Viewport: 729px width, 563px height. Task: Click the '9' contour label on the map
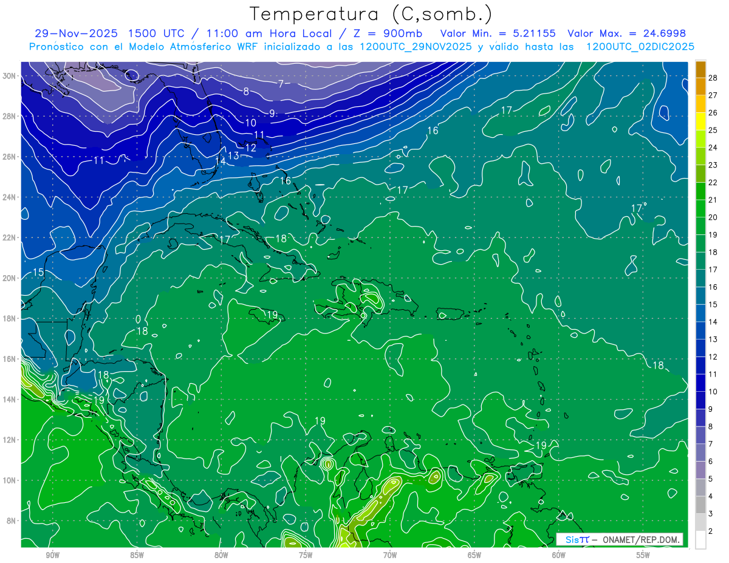coord(272,113)
